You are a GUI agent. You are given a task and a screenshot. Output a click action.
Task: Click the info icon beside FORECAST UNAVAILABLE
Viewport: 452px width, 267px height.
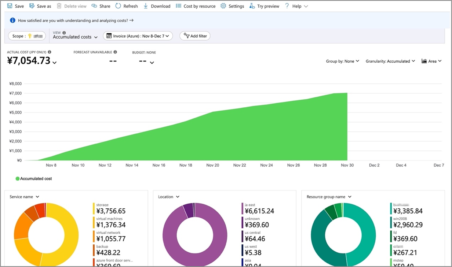[x=115, y=52]
